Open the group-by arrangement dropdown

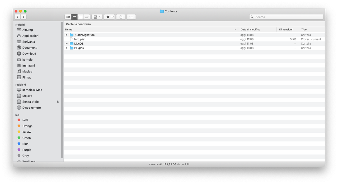pyautogui.click(x=97, y=17)
